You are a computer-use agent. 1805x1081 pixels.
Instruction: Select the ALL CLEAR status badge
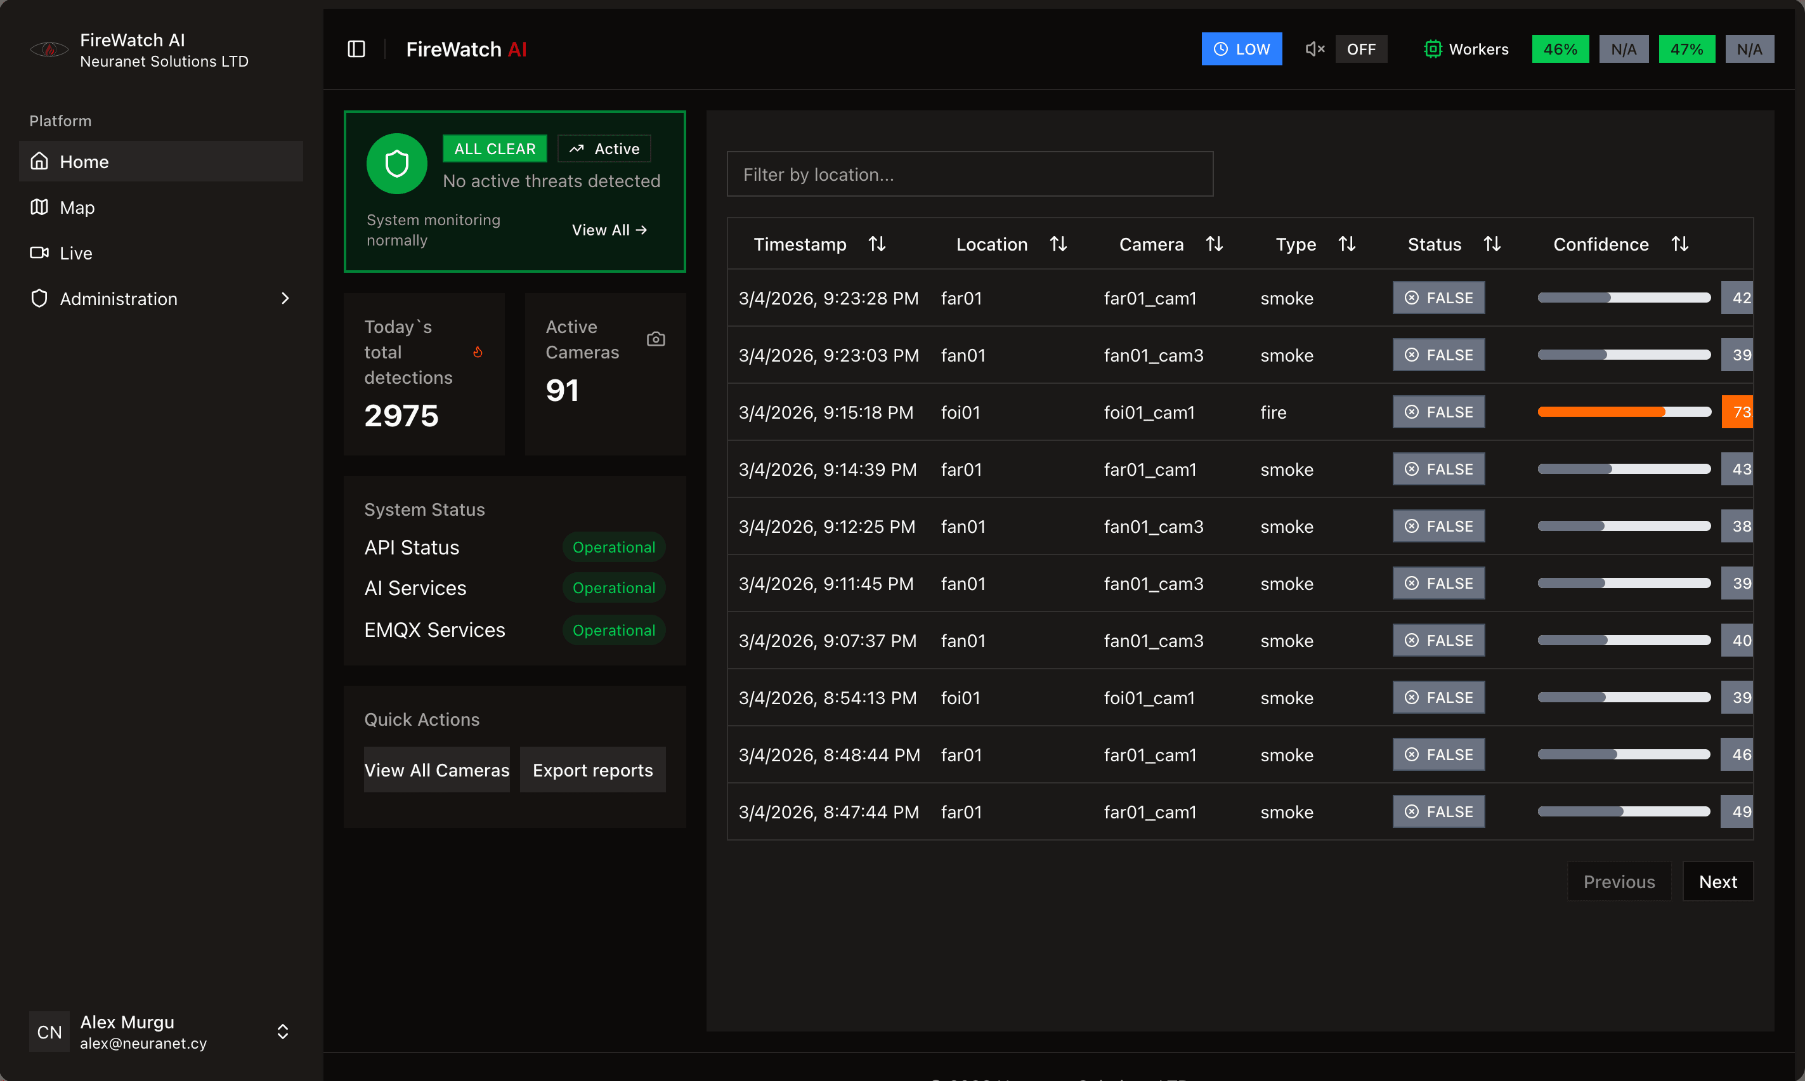[495, 148]
